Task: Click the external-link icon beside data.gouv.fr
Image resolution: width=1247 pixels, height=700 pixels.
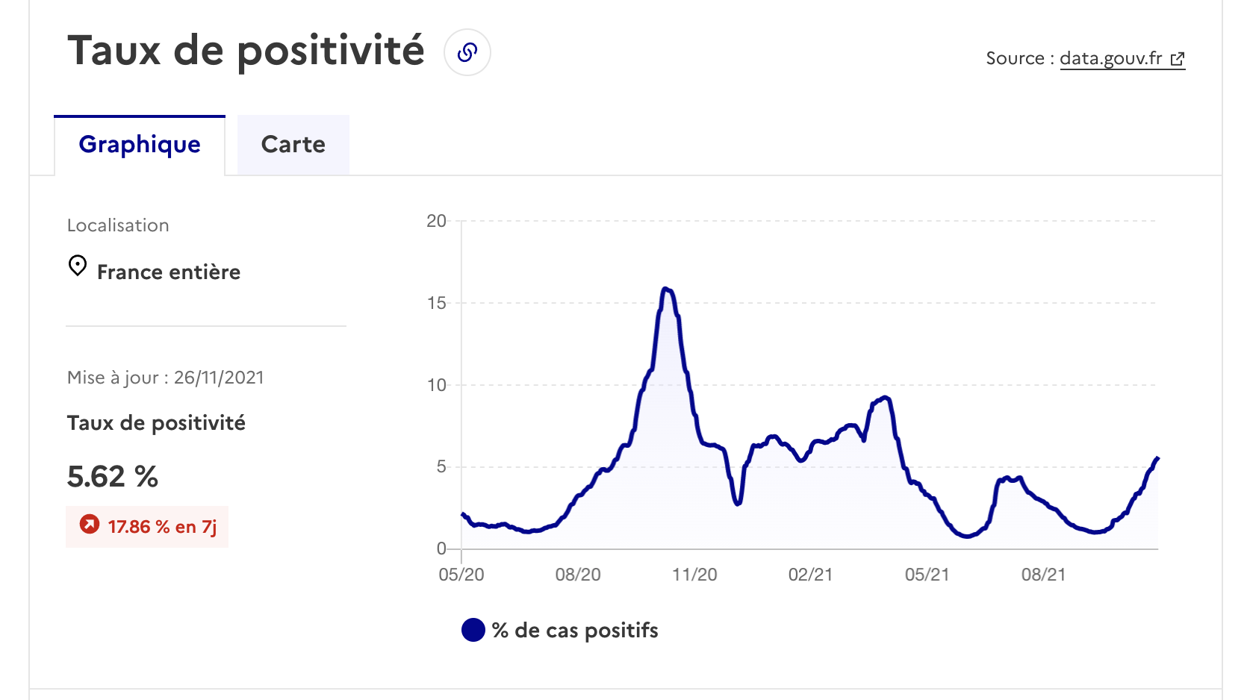Action: [x=1178, y=59]
